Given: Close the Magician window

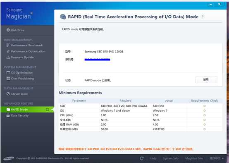Looking at the screenshot, I should click(219, 5).
